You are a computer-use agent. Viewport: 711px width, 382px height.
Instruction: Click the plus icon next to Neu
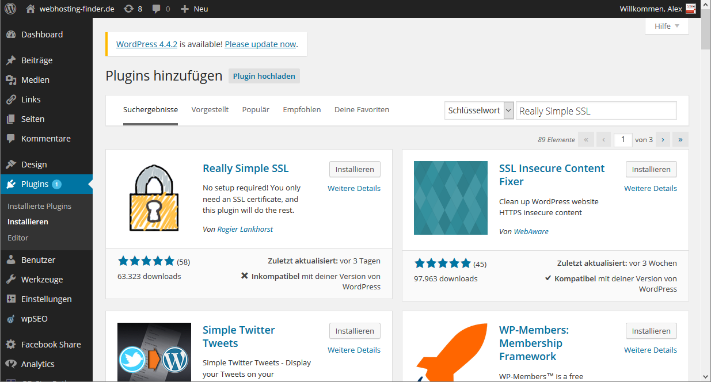[184, 9]
